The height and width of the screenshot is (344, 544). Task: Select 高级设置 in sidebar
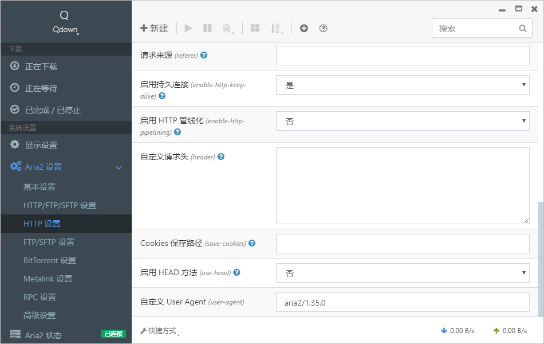(66, 315)
